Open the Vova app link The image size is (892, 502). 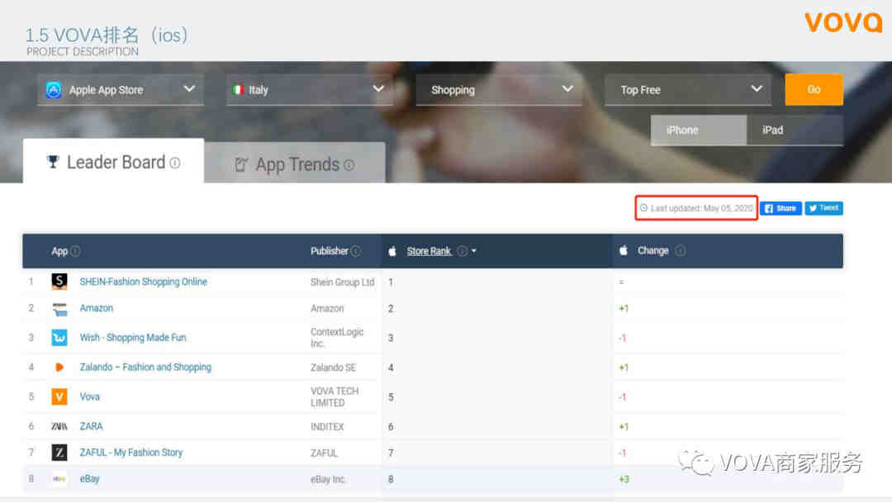click(x=89, y=397)
